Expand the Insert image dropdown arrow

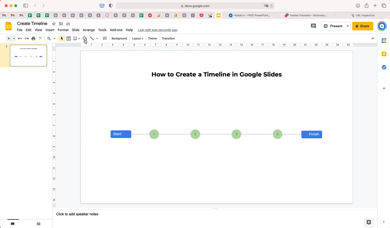tap(79, 39)
